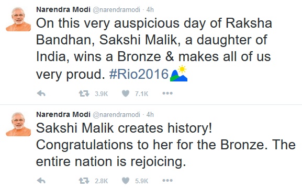Open the #Rio2016 hashtag link

click(139, 74)
